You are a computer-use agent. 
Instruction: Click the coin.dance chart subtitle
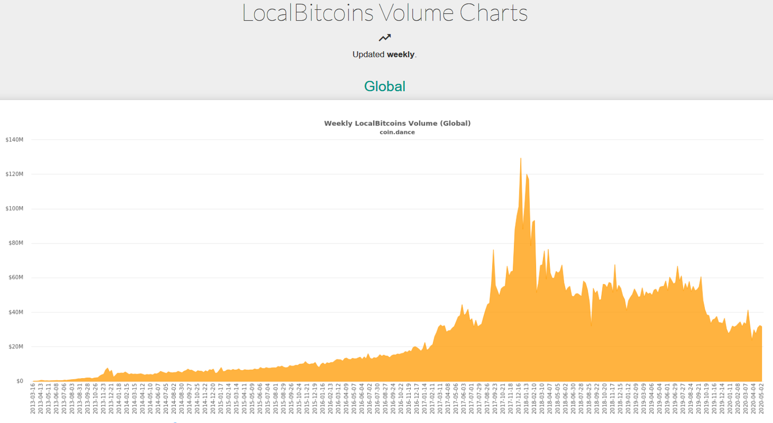pyautogui.click(x=397, y=132)
